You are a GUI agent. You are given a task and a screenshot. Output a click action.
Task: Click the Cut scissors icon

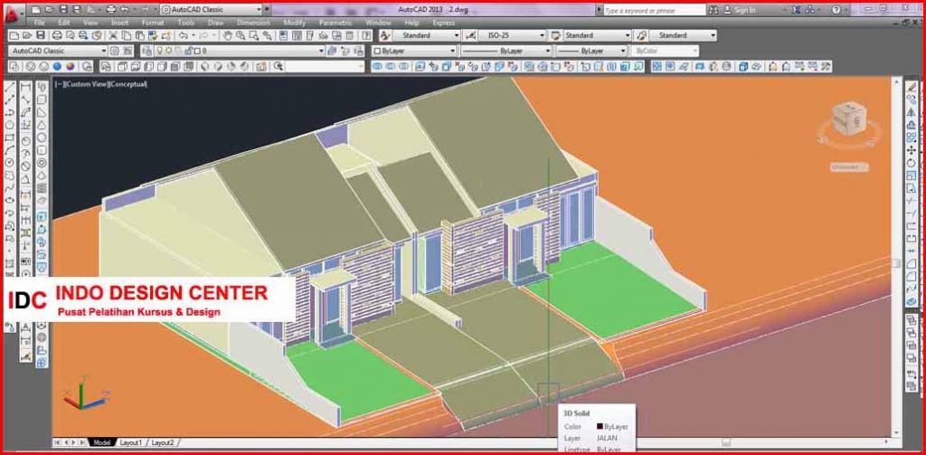point(113,35)
